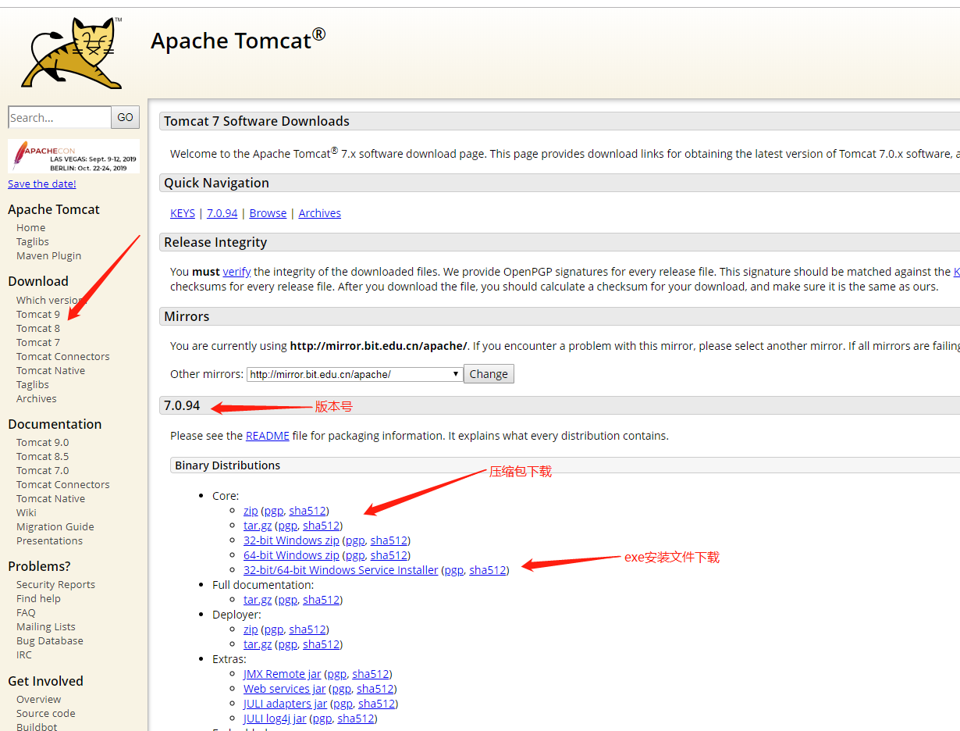Image resolution: width=960 pixels, height=731 pixels.
Task: Open the README file link
Action: pyautogui.click(x=268, y=436)
